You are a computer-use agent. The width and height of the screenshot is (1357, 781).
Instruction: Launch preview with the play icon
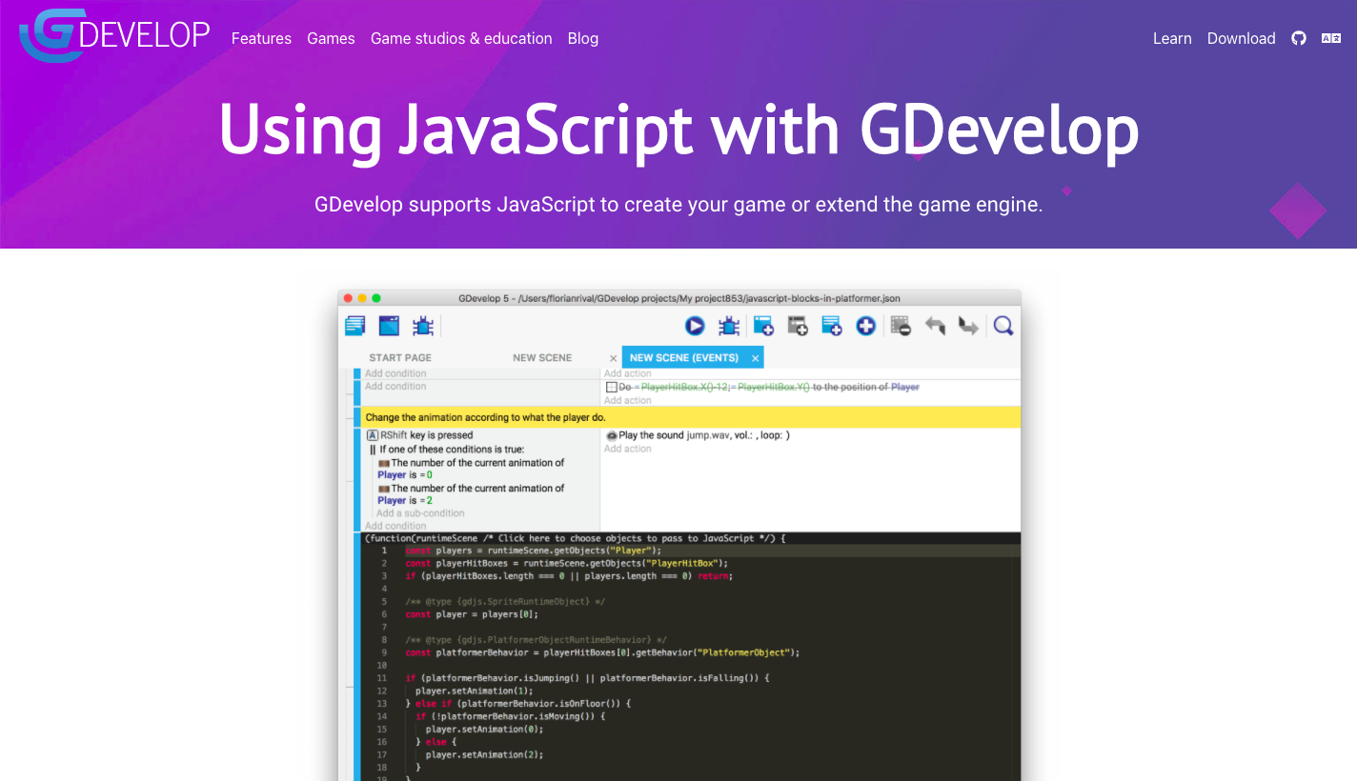(695, 326)
